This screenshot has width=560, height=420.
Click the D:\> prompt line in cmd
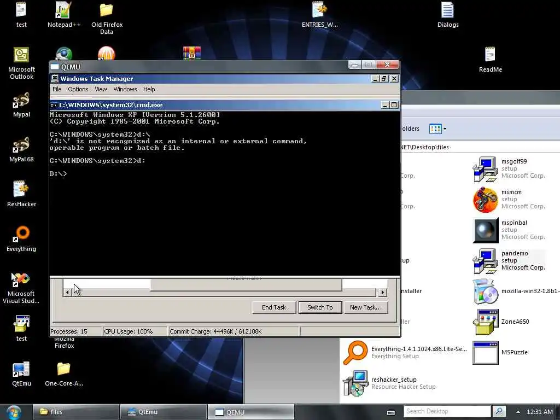pyautogui.click(x=58, y=174)
